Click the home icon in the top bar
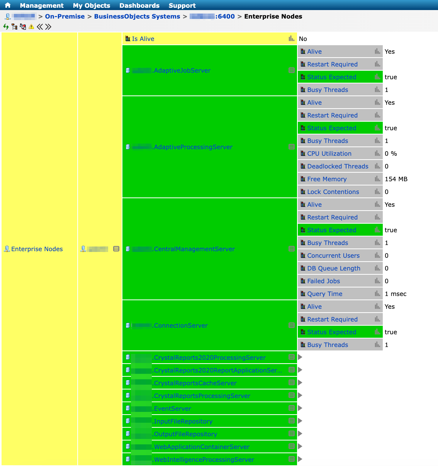438x466 pixels. pos(8,5)
